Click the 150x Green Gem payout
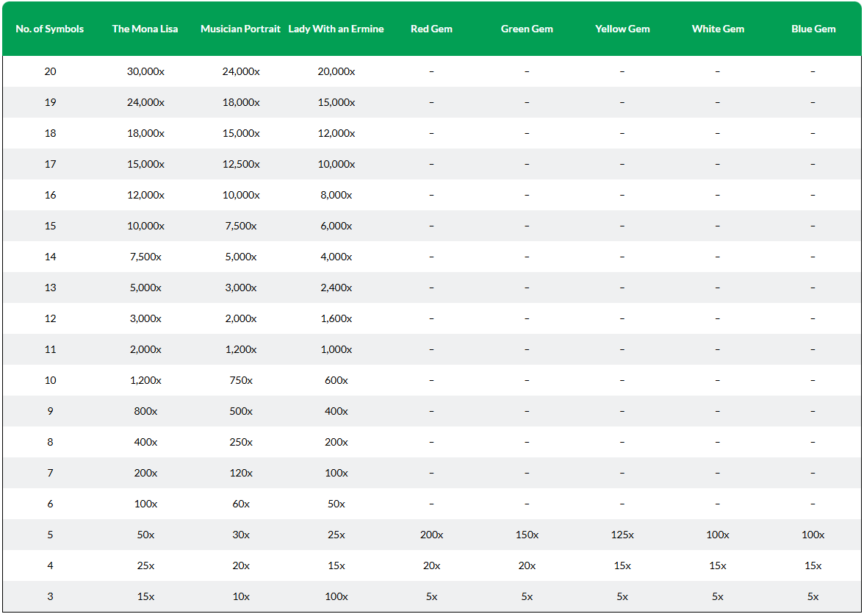The width and height of the screenshot is (864, 614). 527,535
